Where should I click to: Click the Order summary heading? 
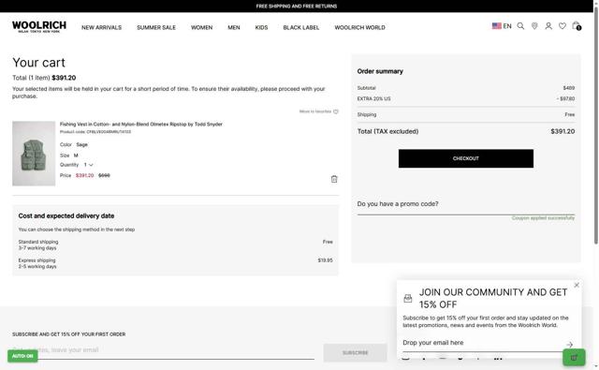tap(380, 71)
